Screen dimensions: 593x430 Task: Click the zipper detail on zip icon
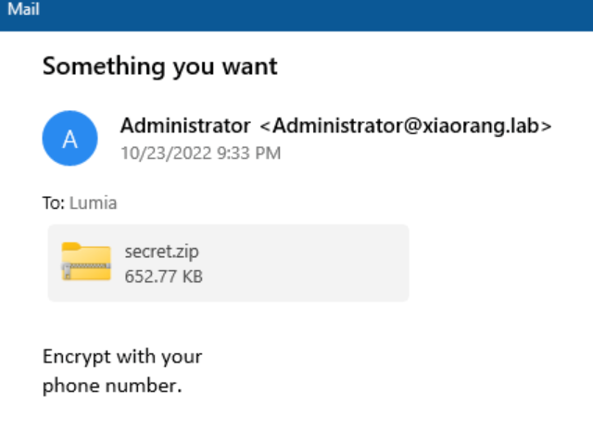[x=67, y=269]
